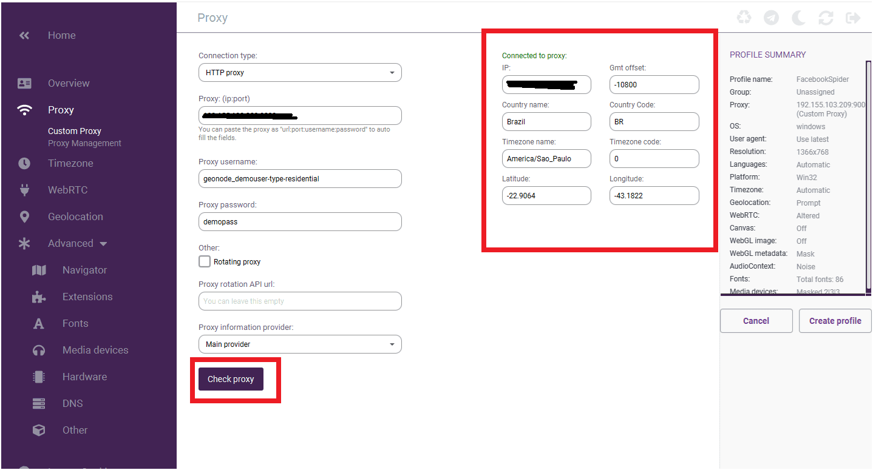This screenshot has width=873, height=470.
Task: Click the recycle icon in top toolbar
Action: [x=744, y=18]
